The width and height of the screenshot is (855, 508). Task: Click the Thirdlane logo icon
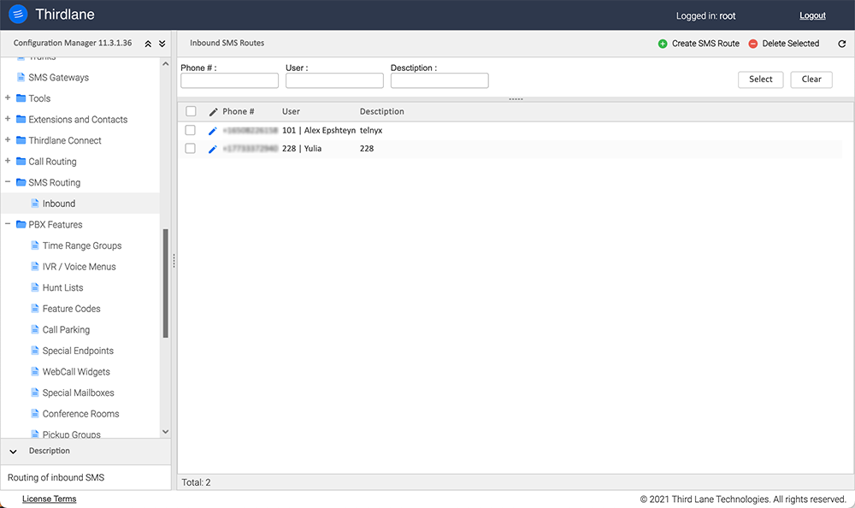pos(17,15)
